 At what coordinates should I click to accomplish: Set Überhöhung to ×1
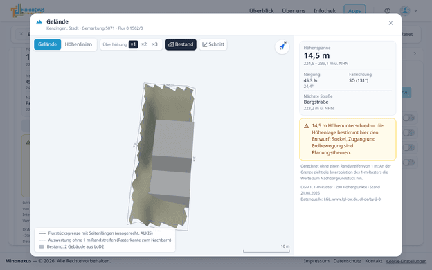point(133,44)
